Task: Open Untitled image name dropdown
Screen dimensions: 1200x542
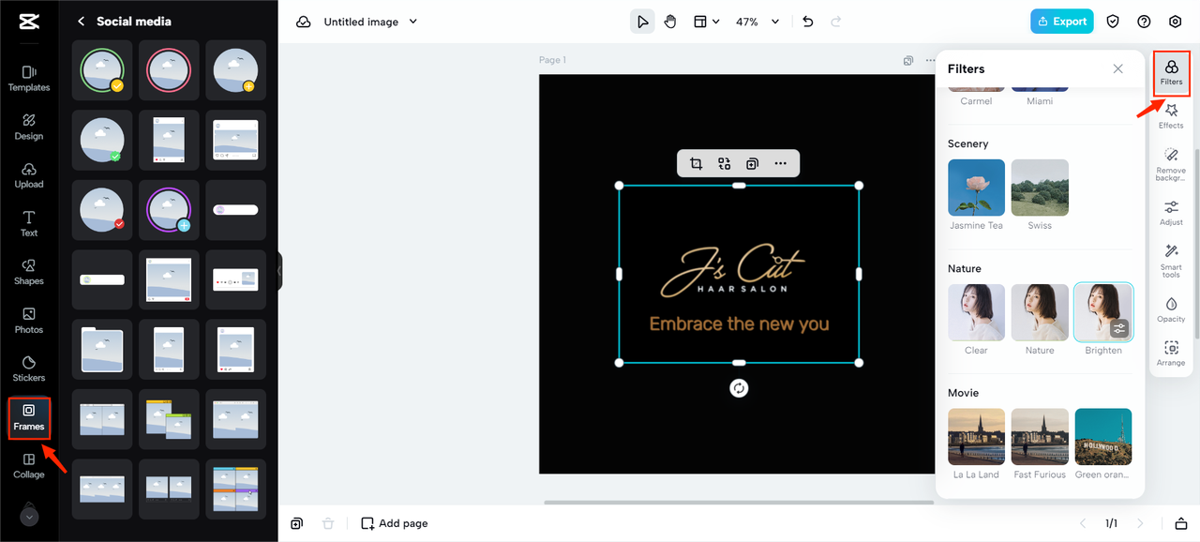Action: click(x=413, y=22)
